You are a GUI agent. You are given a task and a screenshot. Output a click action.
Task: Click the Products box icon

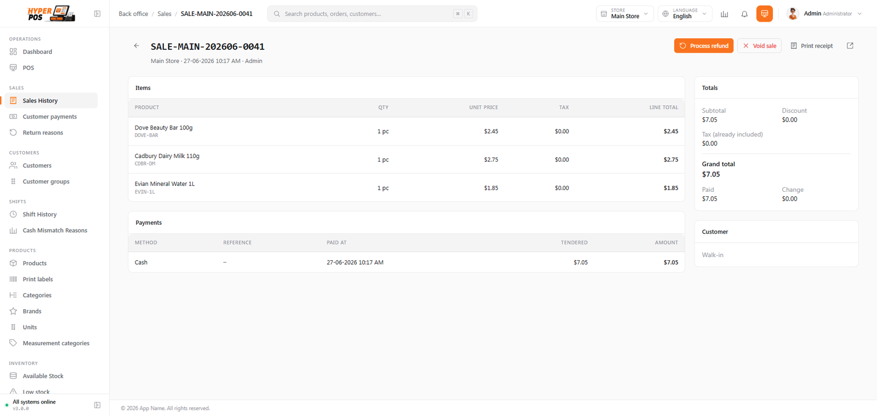pos(13,263)
